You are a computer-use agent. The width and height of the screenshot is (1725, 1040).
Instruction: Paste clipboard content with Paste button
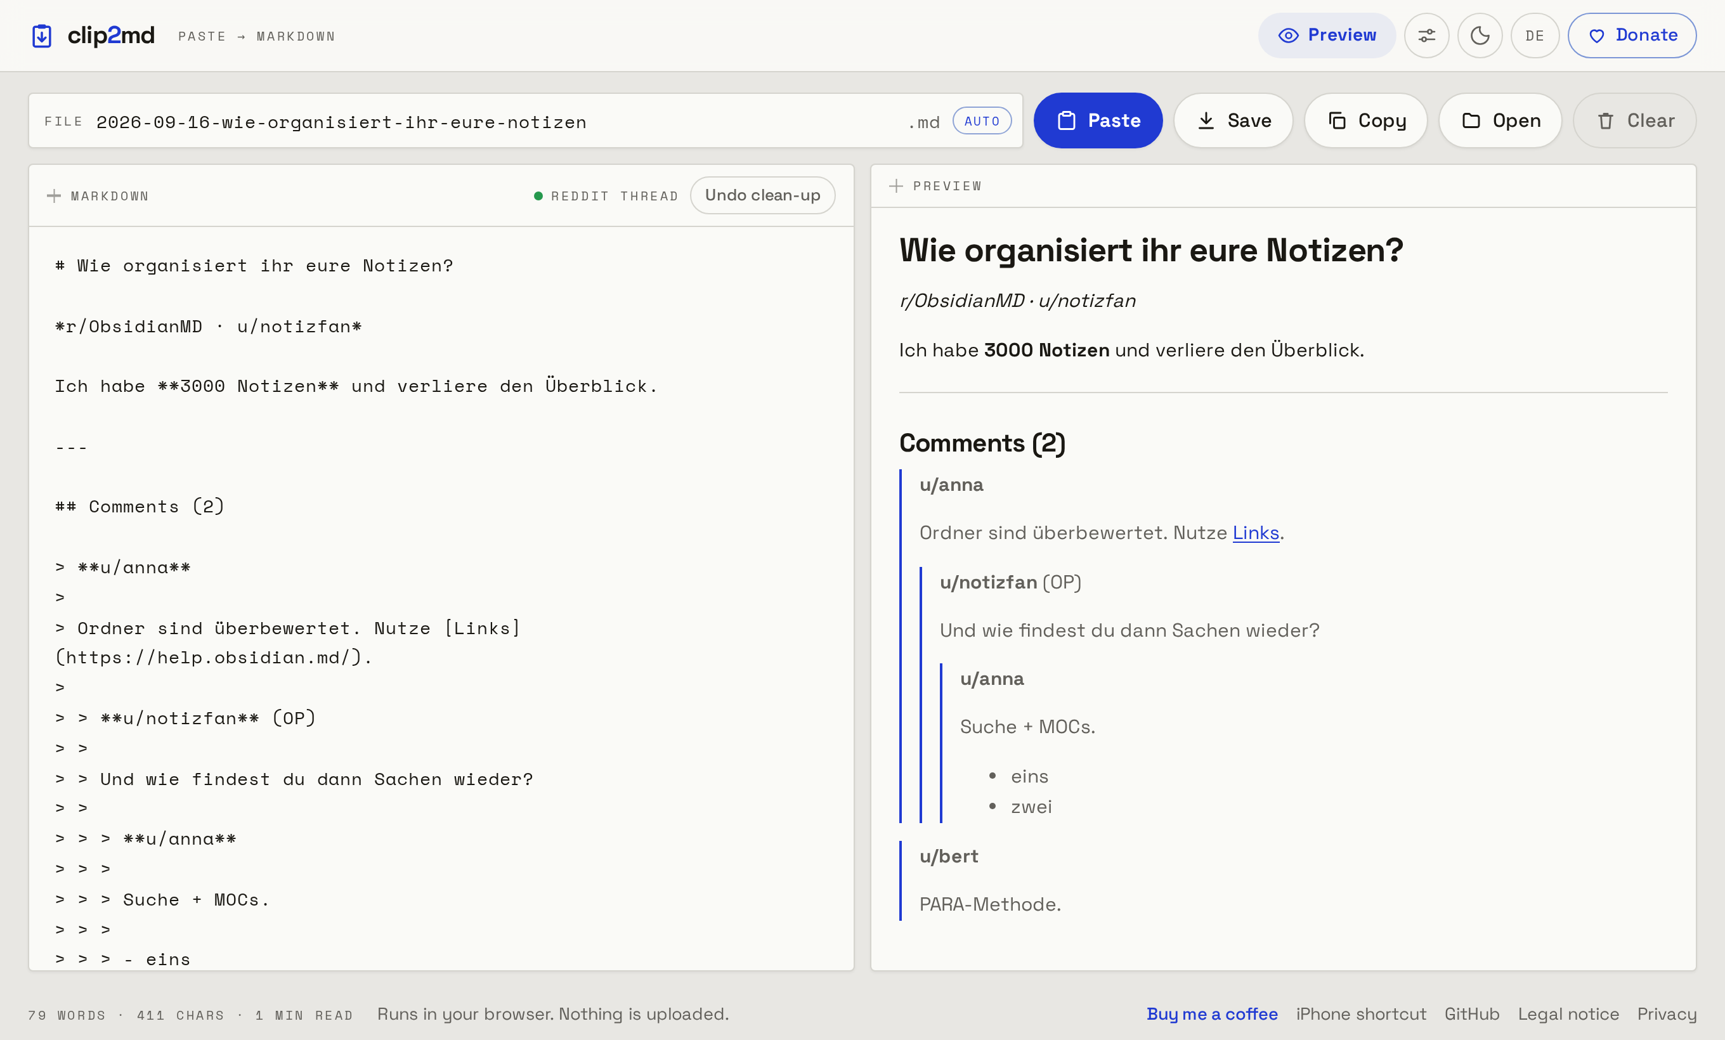[x=1098, y=120]
